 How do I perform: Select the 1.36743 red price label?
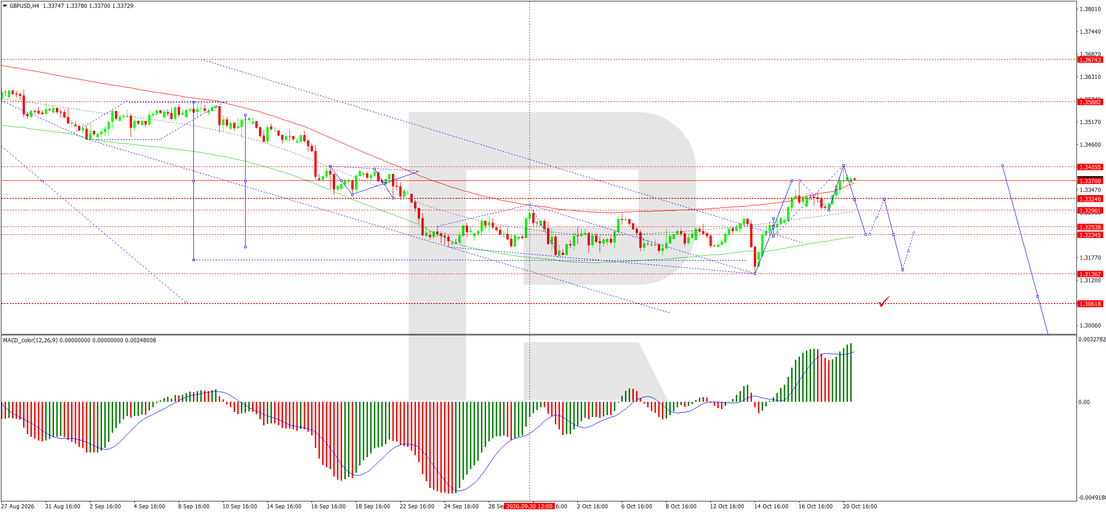click(x=1090, y=60)
